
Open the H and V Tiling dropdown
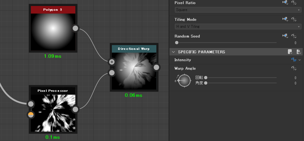(238, 26)
